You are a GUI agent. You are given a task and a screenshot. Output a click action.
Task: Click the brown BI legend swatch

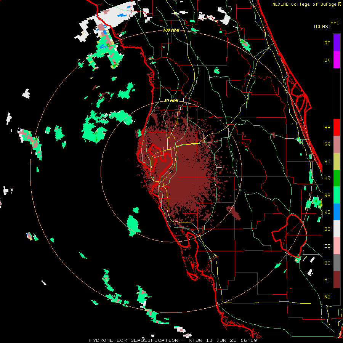337,280
